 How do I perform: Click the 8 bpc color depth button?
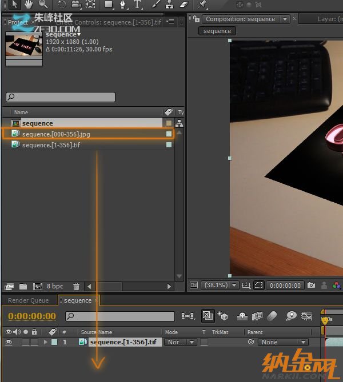[55, 286]
